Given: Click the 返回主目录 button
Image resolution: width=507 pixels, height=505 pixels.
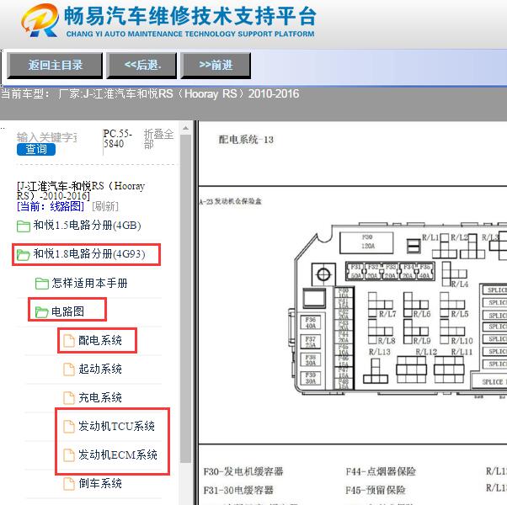Looking at the screenshot, I should coord(55,66).
